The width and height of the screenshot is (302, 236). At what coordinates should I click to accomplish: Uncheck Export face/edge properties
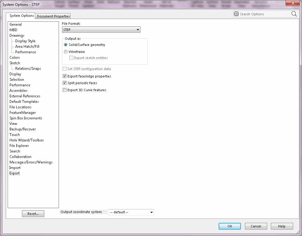coord(64,76)
